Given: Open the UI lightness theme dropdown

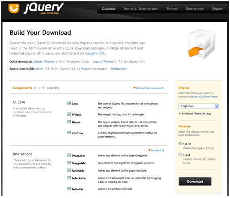Looking at the screenshot, I should click(x=199, y=106).
